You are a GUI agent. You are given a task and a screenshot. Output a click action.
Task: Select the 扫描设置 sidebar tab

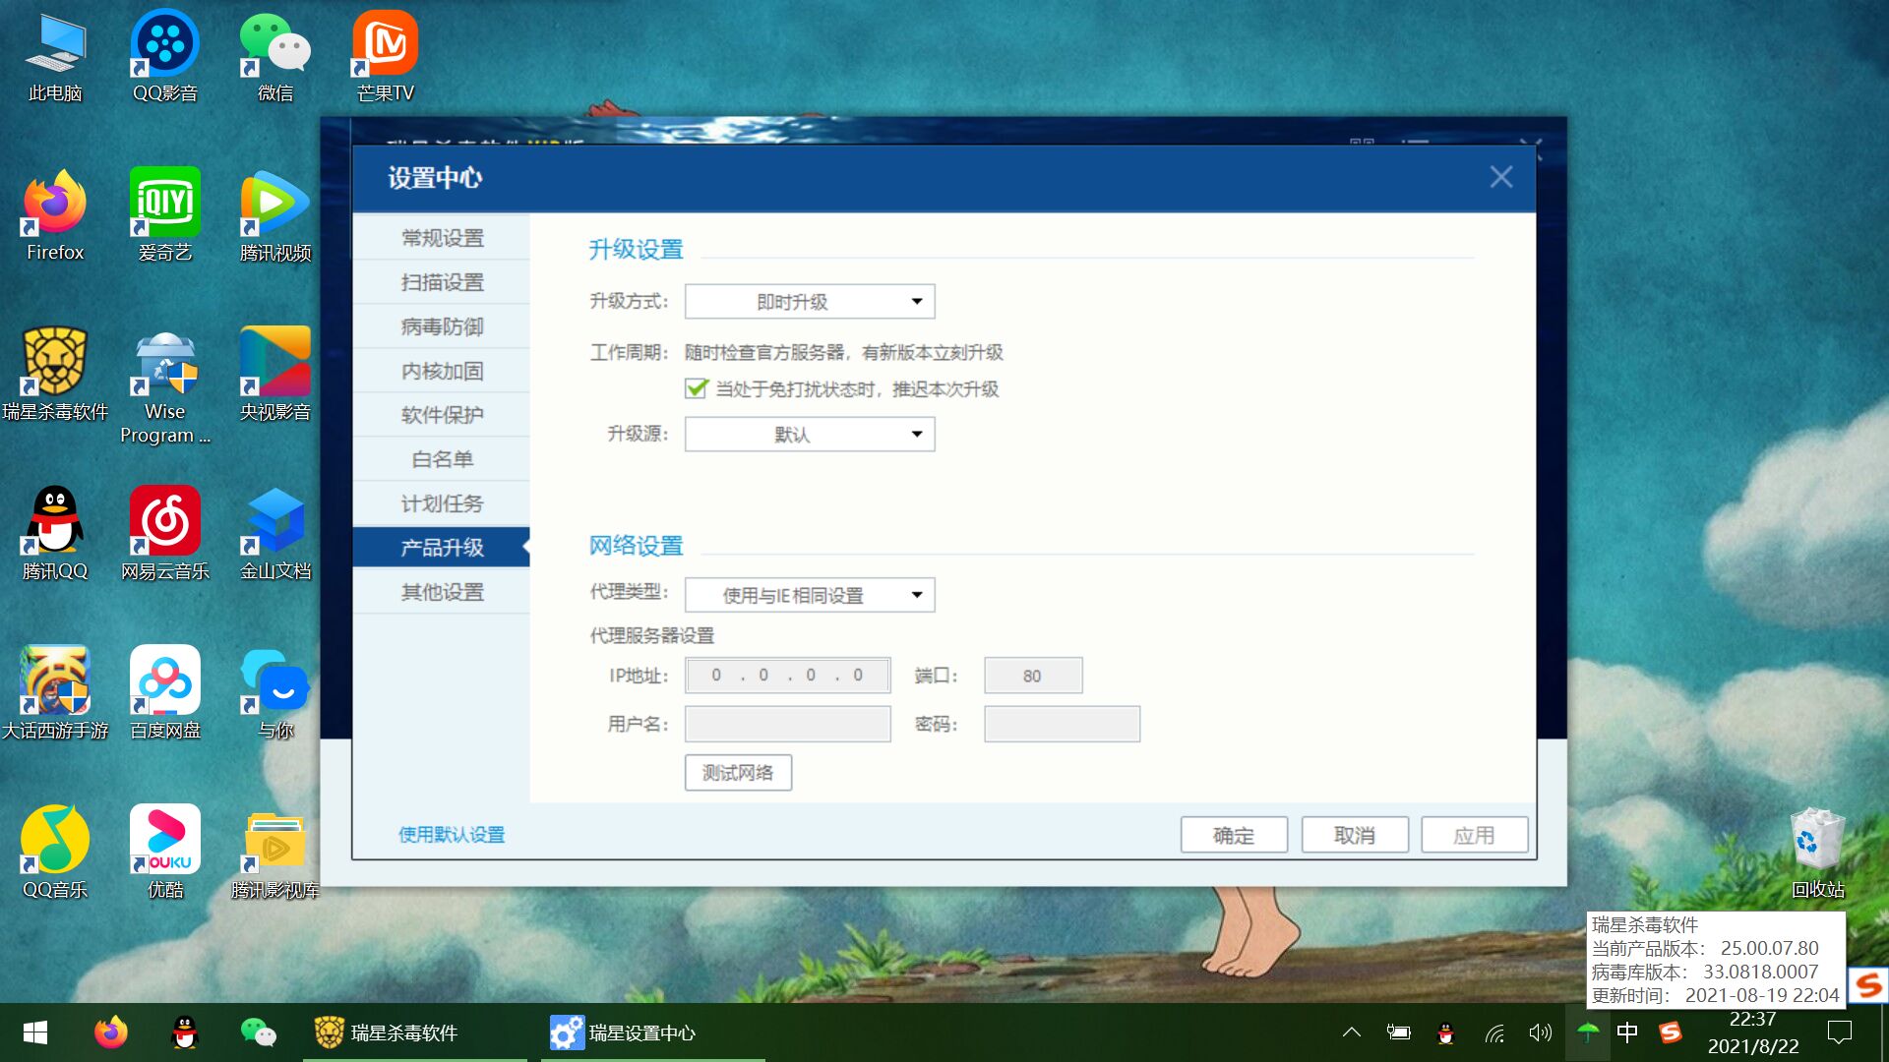[x=442, y=282]
